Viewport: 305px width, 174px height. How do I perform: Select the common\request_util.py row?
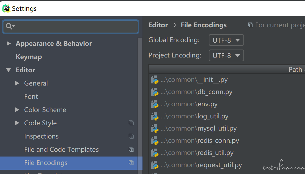click(x=227, y=165)
